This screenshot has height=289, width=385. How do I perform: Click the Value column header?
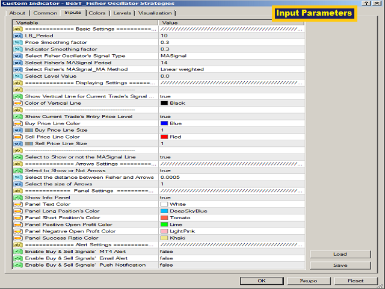pyautogui.click(x=231, y=23)
